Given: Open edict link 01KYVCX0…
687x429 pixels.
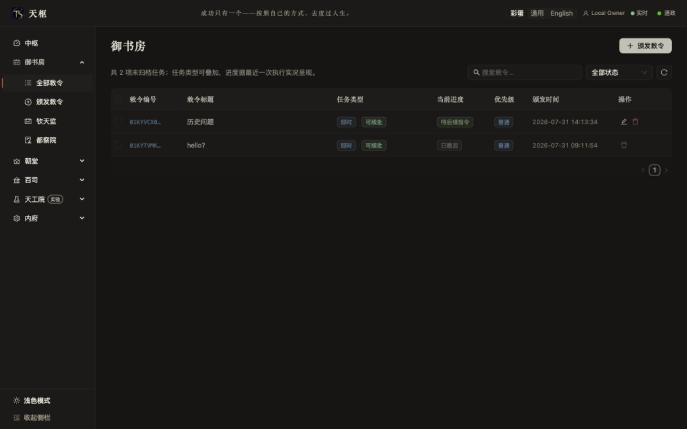Looking at the screenshot, I should (x=145, y=122).
